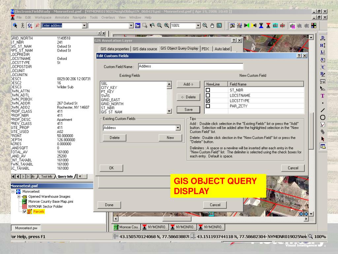Expand the Opened Warehouse Images folder

tap(19, 196)
